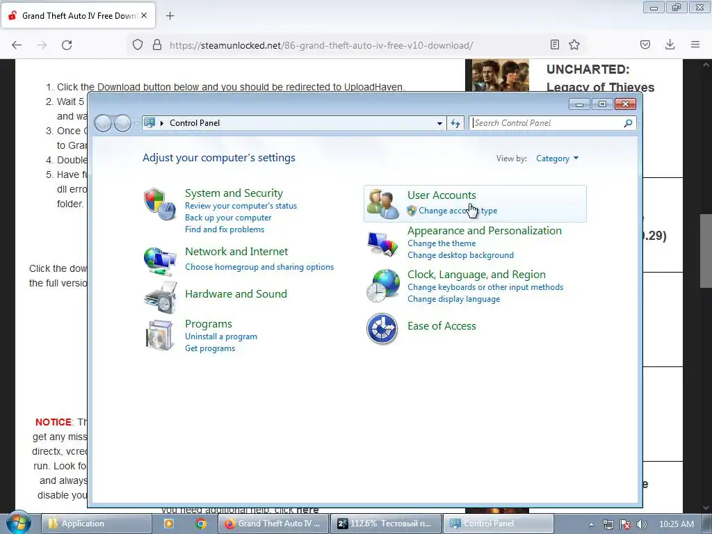This screenshot has width=712, height=534.
Task: Open Action Center flag tray icon
Action: coord(625,524)
